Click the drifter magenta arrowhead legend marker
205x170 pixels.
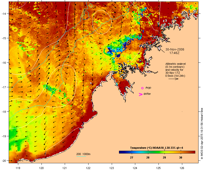click(140, 94)
